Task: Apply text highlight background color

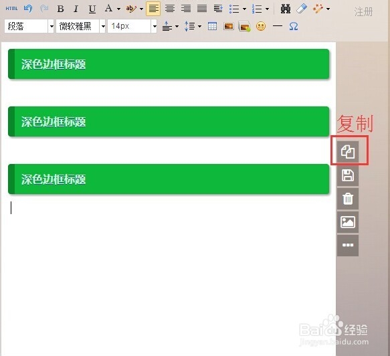Action: [131, 9]
